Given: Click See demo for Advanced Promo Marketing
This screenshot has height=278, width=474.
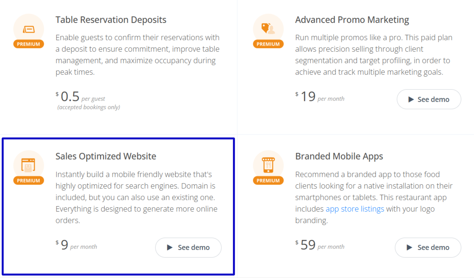Looking at the screenshot, I should point(429,99).
